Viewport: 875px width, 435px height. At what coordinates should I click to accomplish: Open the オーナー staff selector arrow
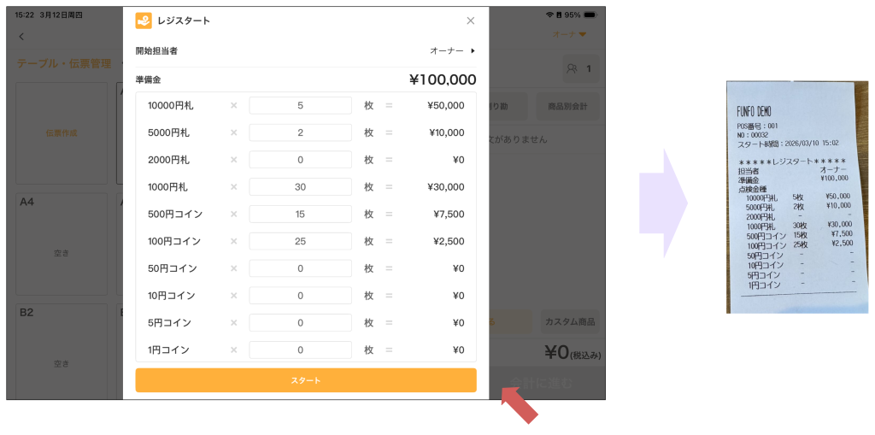pyautogui.click(x=473, y=51)
